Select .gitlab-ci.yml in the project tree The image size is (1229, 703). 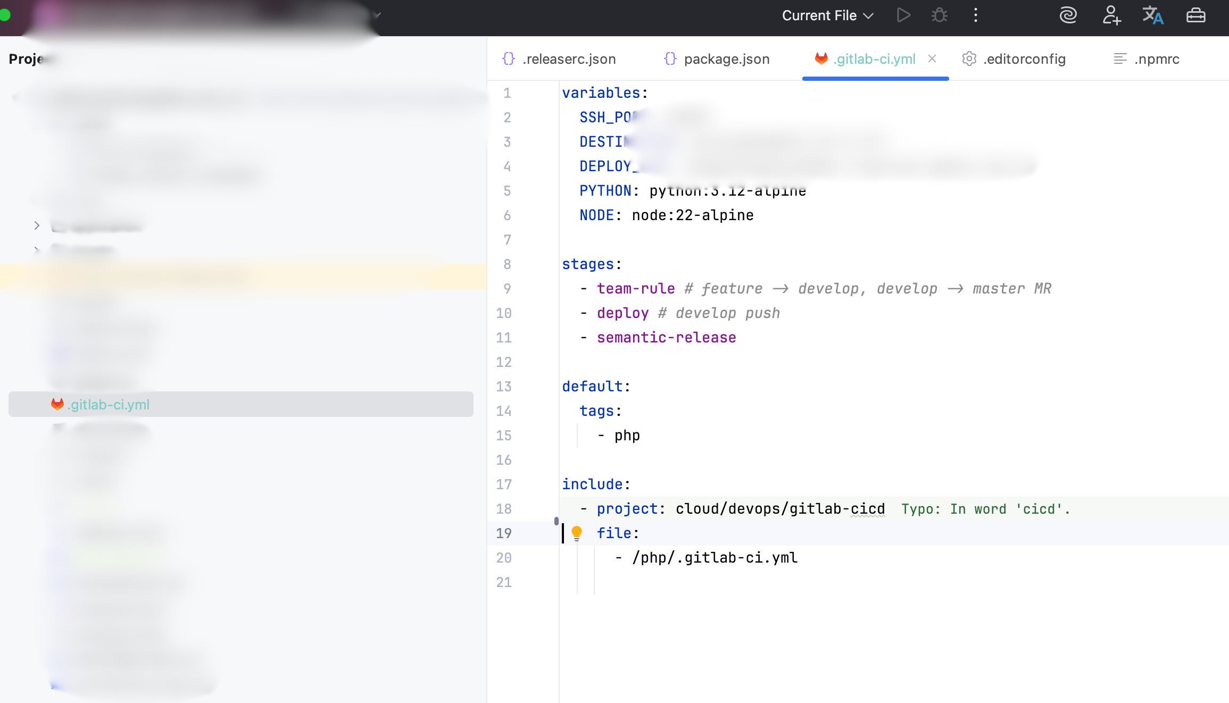coord(109,405)
